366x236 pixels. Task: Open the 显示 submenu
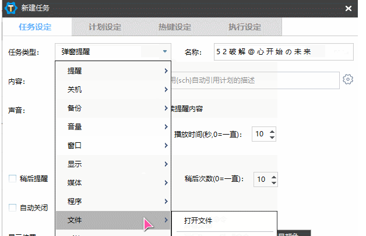114,164
